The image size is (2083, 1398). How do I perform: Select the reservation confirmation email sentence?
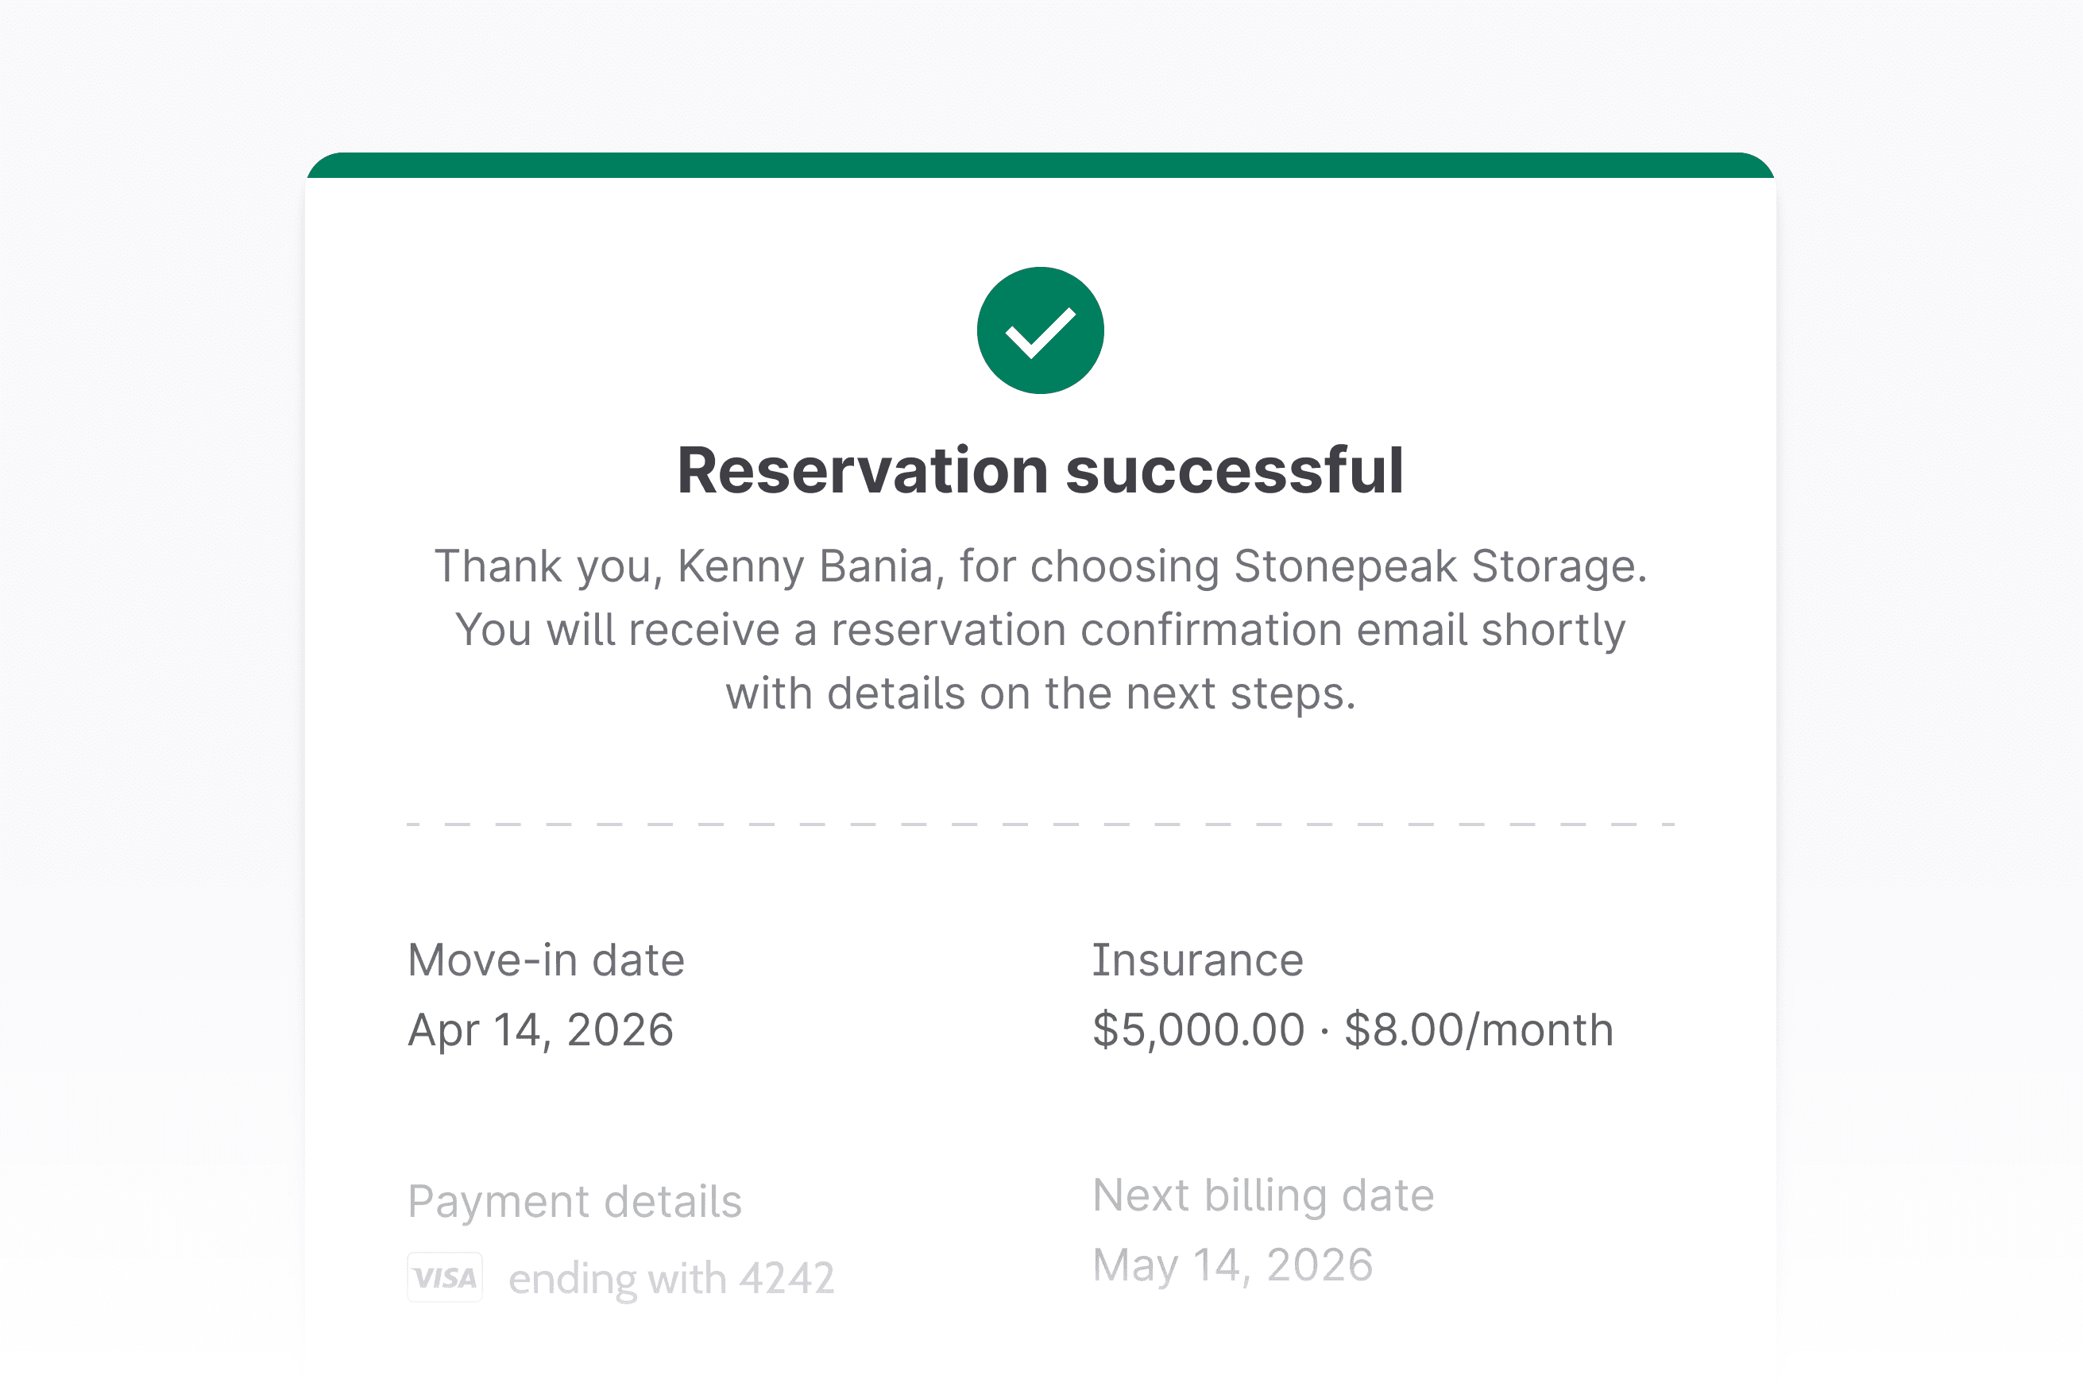(x=1040, y=631)
